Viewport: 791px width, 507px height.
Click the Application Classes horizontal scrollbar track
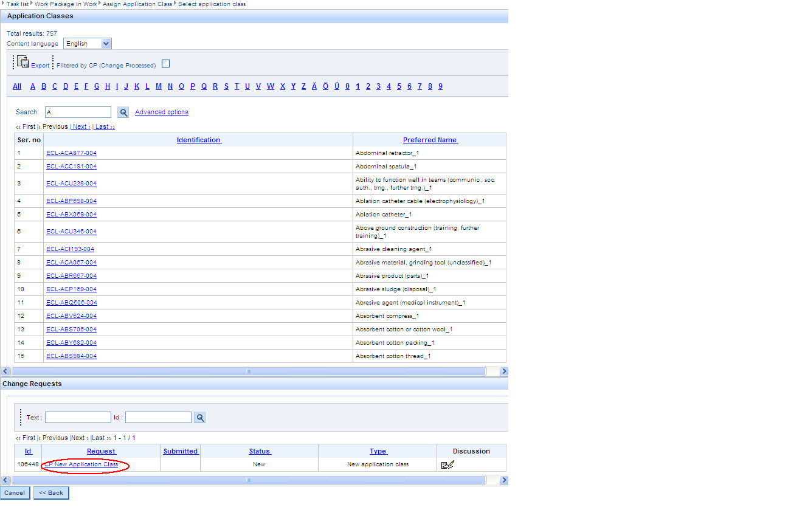pos(365,371)
